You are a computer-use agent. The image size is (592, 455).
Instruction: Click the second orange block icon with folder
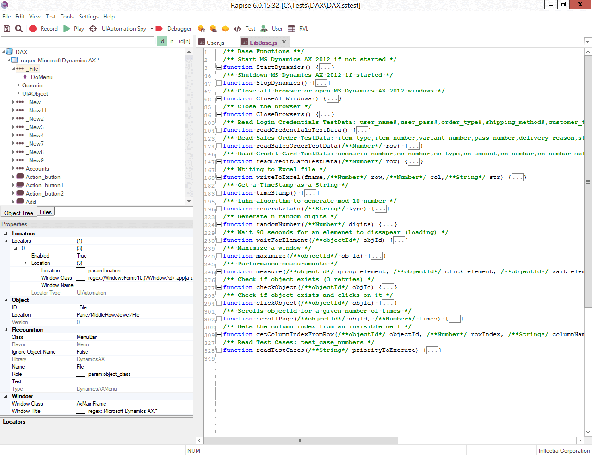coord(213,29)
